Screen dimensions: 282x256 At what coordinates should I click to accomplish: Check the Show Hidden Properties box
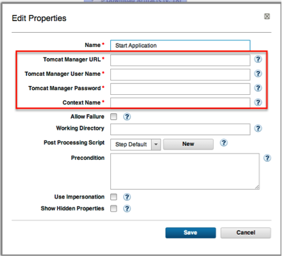114,208
